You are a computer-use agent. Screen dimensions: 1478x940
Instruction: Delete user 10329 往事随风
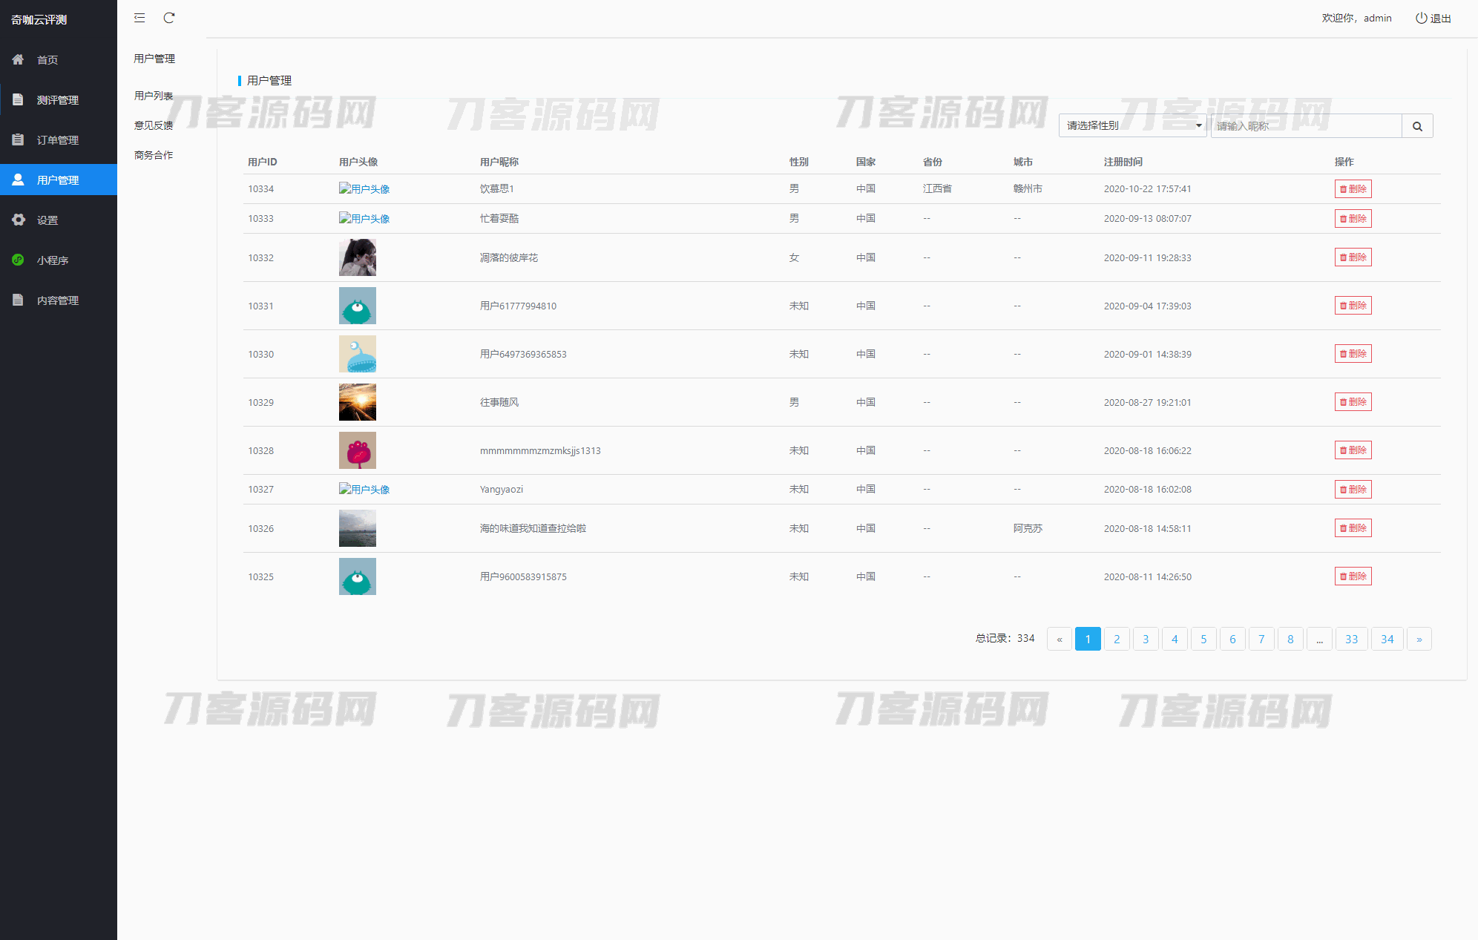tap(1353, 402)
